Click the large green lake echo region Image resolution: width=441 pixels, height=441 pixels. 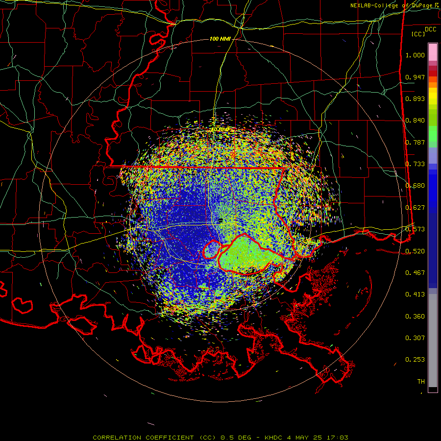click(247, 254)
